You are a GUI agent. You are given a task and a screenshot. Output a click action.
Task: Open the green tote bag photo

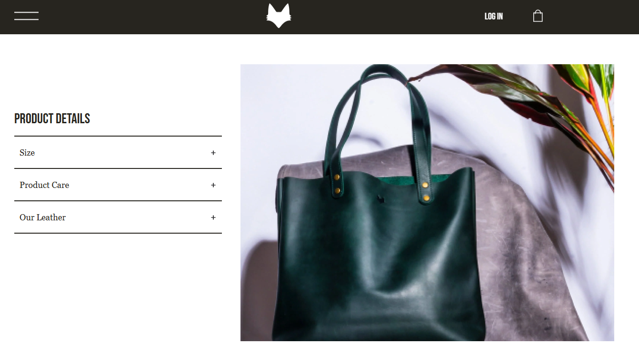[x=427, y=203]
